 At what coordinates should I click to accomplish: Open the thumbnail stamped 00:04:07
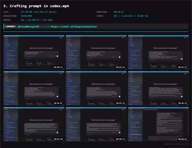[34, 88]
